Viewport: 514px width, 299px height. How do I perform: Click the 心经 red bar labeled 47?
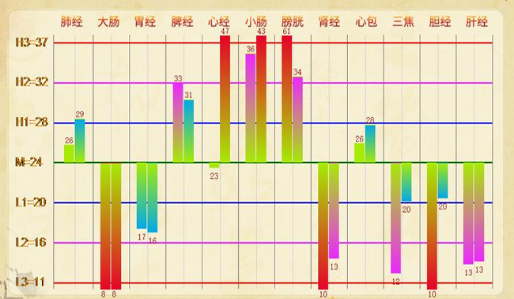pos(225,99)
